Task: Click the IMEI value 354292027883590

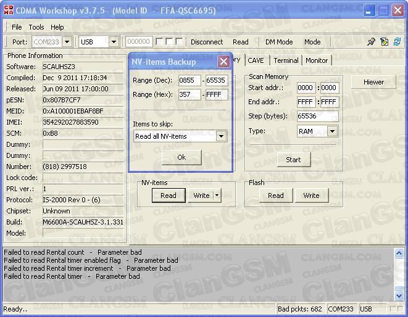Action: coord(83,122)
